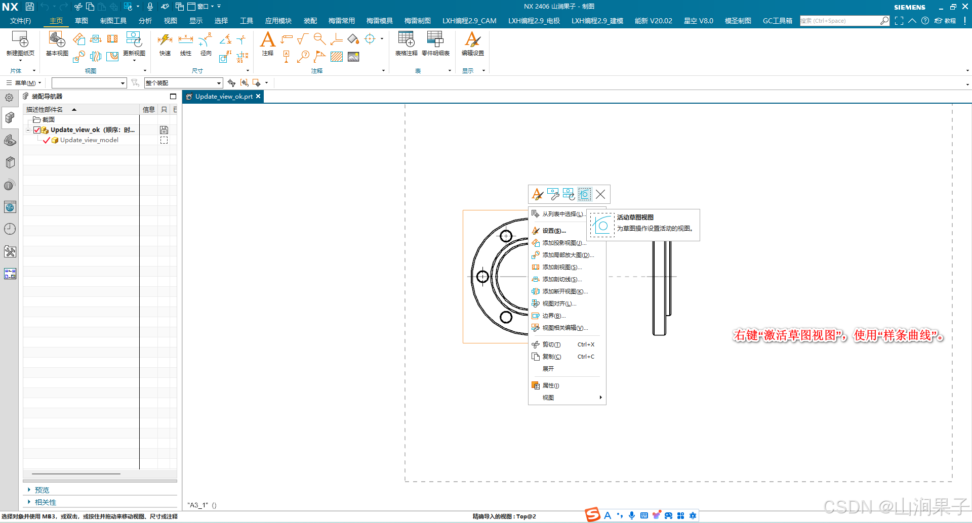
Task: Click the center mark tool in ribbon
Action: click(370, 39)
